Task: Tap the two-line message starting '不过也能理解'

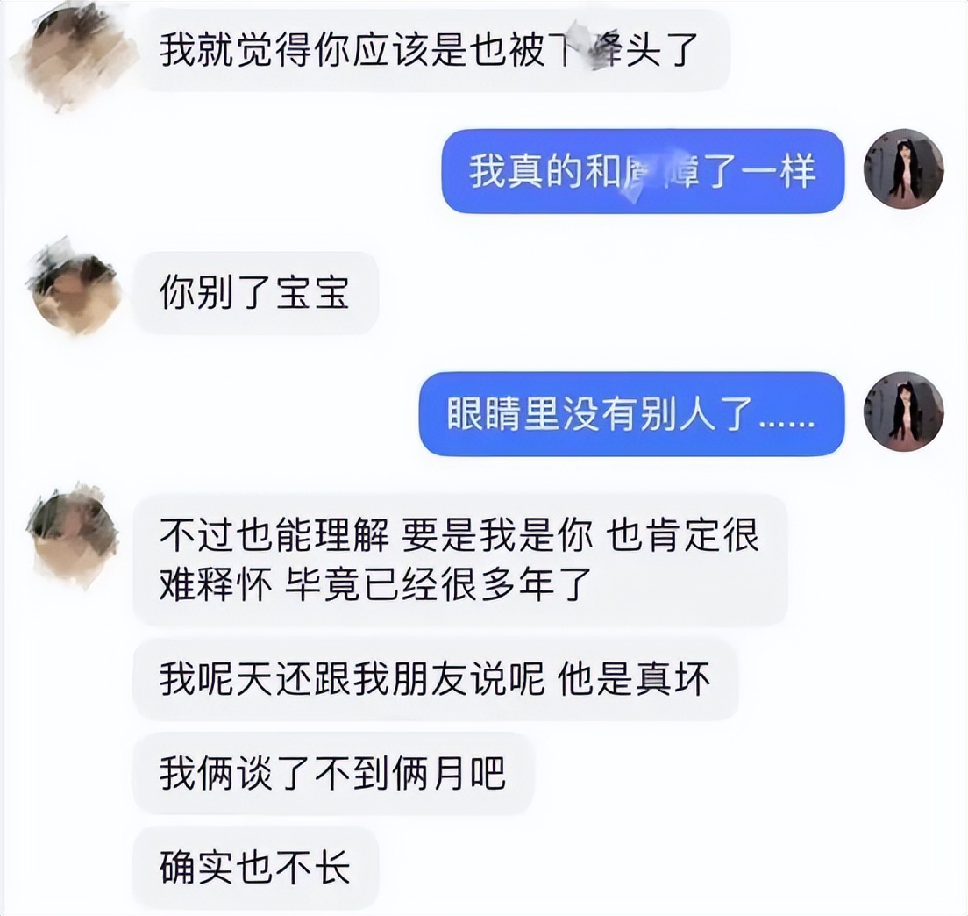Action: point(460,560)
